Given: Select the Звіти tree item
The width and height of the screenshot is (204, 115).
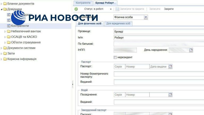Looking at the screenshot, I should (x=11, y=54).
